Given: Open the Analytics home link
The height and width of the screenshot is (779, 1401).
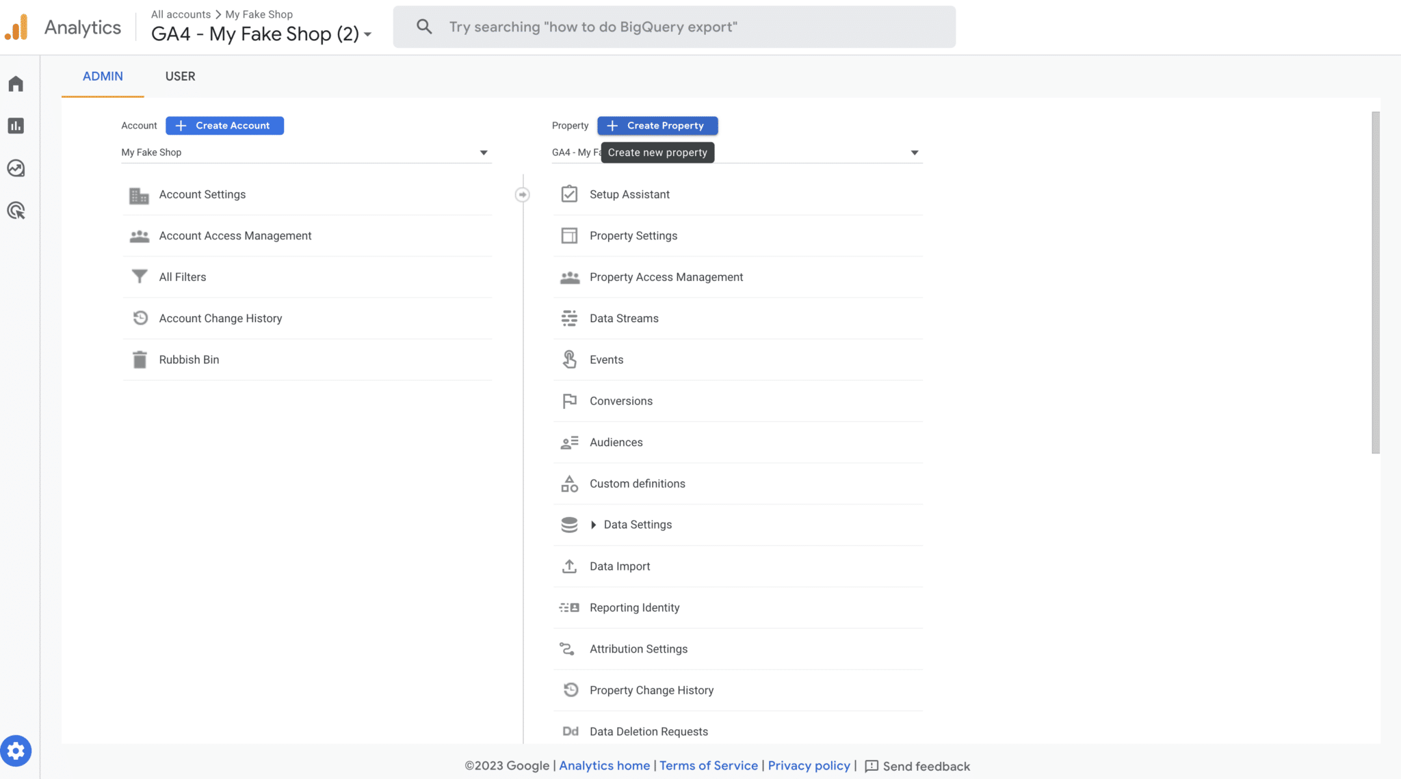Looking at the screenshot, I should click(x=605, y=765).
